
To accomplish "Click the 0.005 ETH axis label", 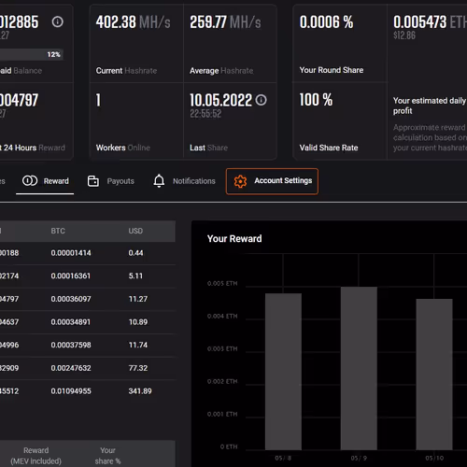I will (222, 283).
